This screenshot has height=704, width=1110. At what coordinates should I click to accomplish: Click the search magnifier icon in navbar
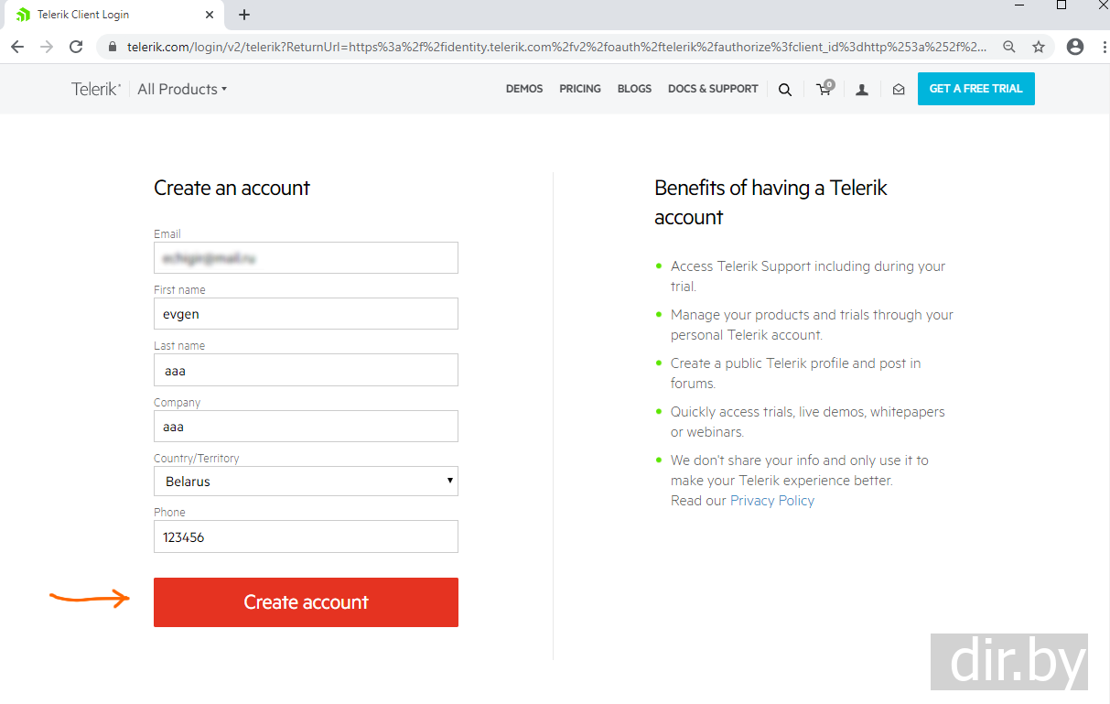click(x=785, y=90)
